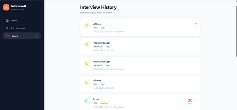Click Easy tag on Product manager 11:59 AM card
Screen dimensions: 237x110
[x=108, y=66]
